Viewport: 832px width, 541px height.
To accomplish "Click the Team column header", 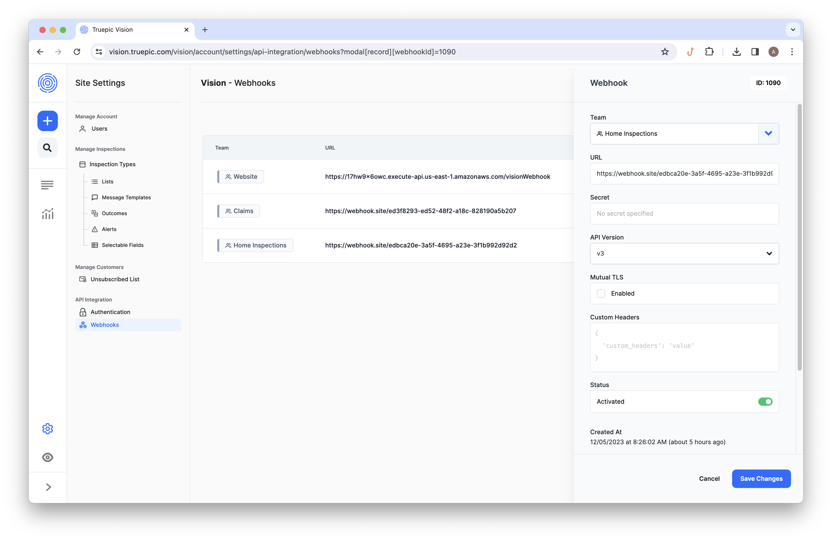I will pos(222,148).
